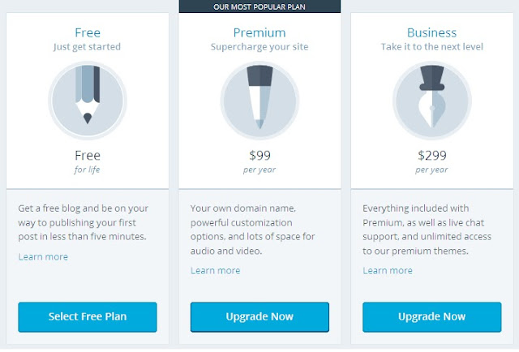Viewport: 519px width, 352px height.
Task: Click the pencil icon for Free plan
Action: tap(88, 100)
